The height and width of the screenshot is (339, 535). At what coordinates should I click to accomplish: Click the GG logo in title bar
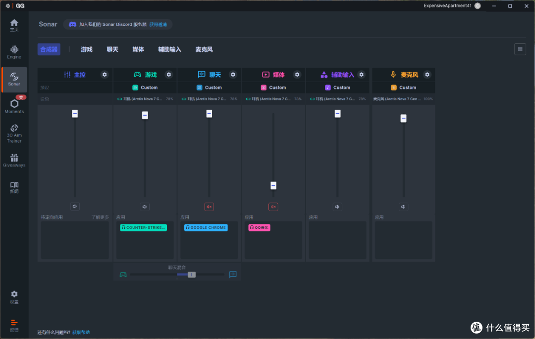click(x=20, y=6)
